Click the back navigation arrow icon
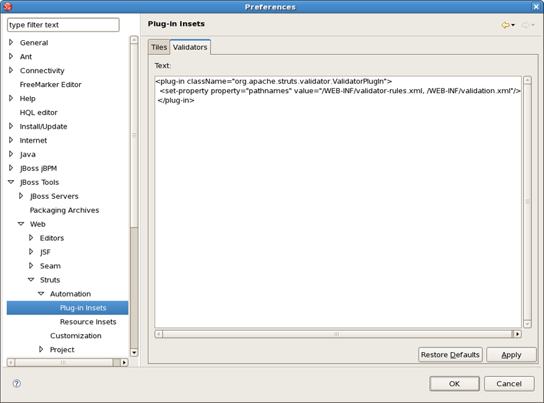Viewport: 544px width, 403px height. click(x=505, y=25)
